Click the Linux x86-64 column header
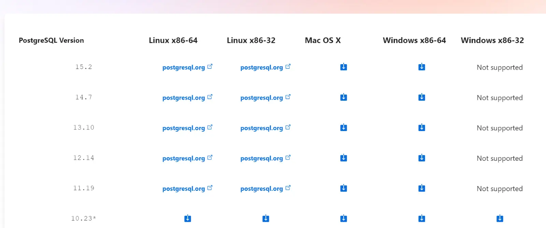546x228 pixels. [x=173, y=40]
